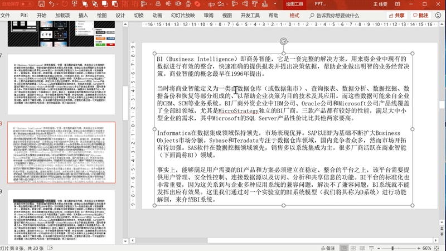This screenshot has height=251, width=446.
Task: Select the highlighted slide 8 thumbnail
Action: (61, 152)
